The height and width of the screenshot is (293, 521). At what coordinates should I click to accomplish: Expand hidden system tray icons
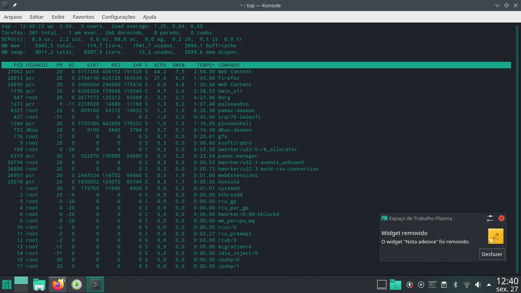[489, 285]
